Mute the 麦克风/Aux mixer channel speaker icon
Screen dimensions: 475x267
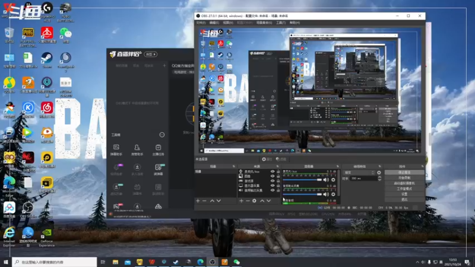(326, 180)
